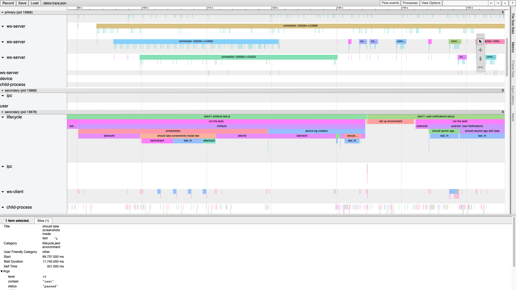Select the pointer selection tool
The image size is (516, 290).
tap(480, 42)
